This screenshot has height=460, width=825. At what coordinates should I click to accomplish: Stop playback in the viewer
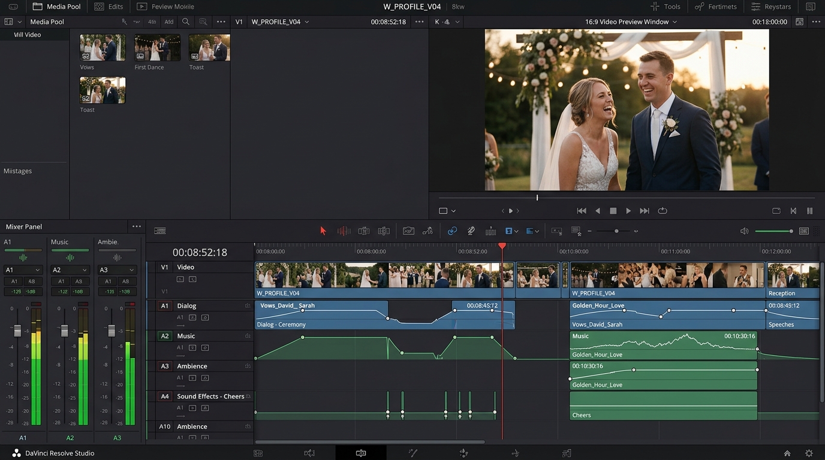[613, 211]
